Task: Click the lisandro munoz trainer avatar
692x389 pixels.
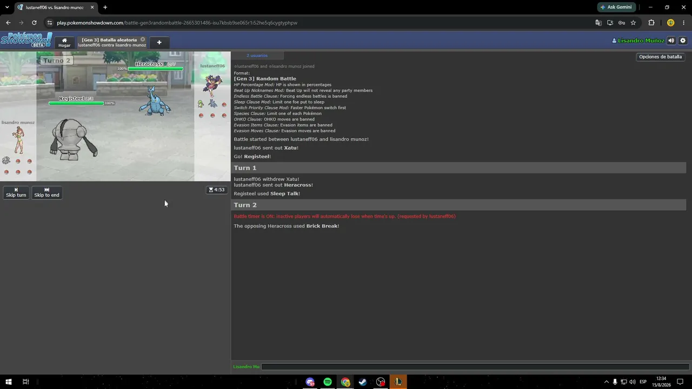Action: pos(18,140)
